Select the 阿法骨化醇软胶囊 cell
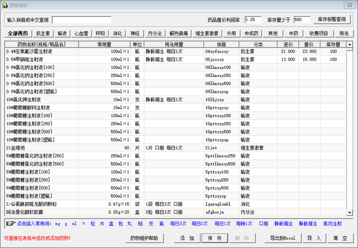This screenshot has width=358, height=248. 42,212
